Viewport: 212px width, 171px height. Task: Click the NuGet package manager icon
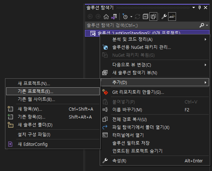click(105, 47)
